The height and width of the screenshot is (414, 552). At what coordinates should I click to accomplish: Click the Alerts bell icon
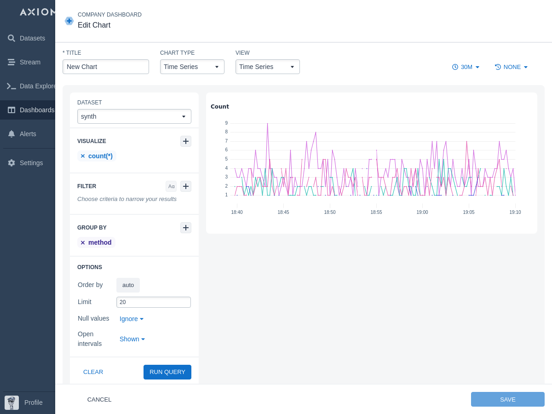[x=11, y=134]
